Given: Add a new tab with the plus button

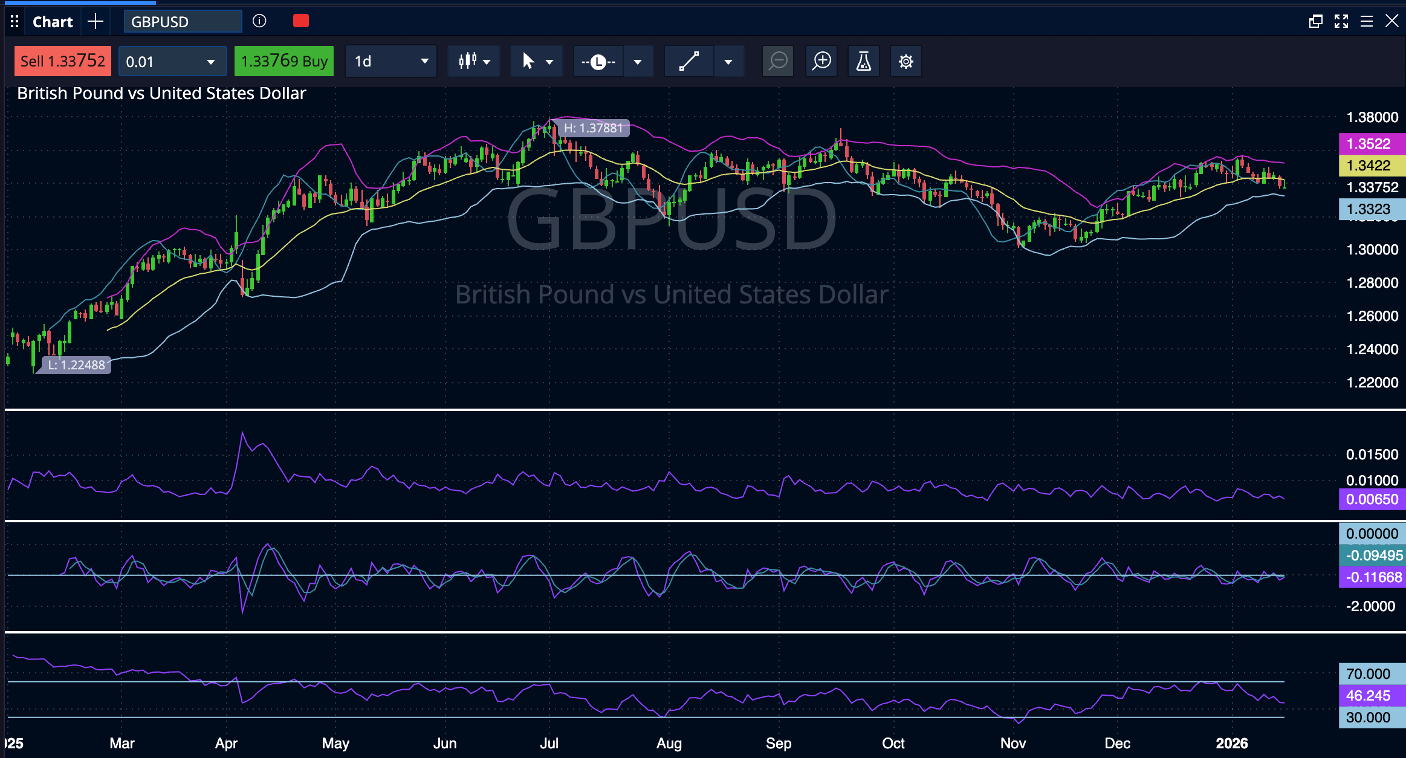Looking at the screenshot, I should pos(96,21).
